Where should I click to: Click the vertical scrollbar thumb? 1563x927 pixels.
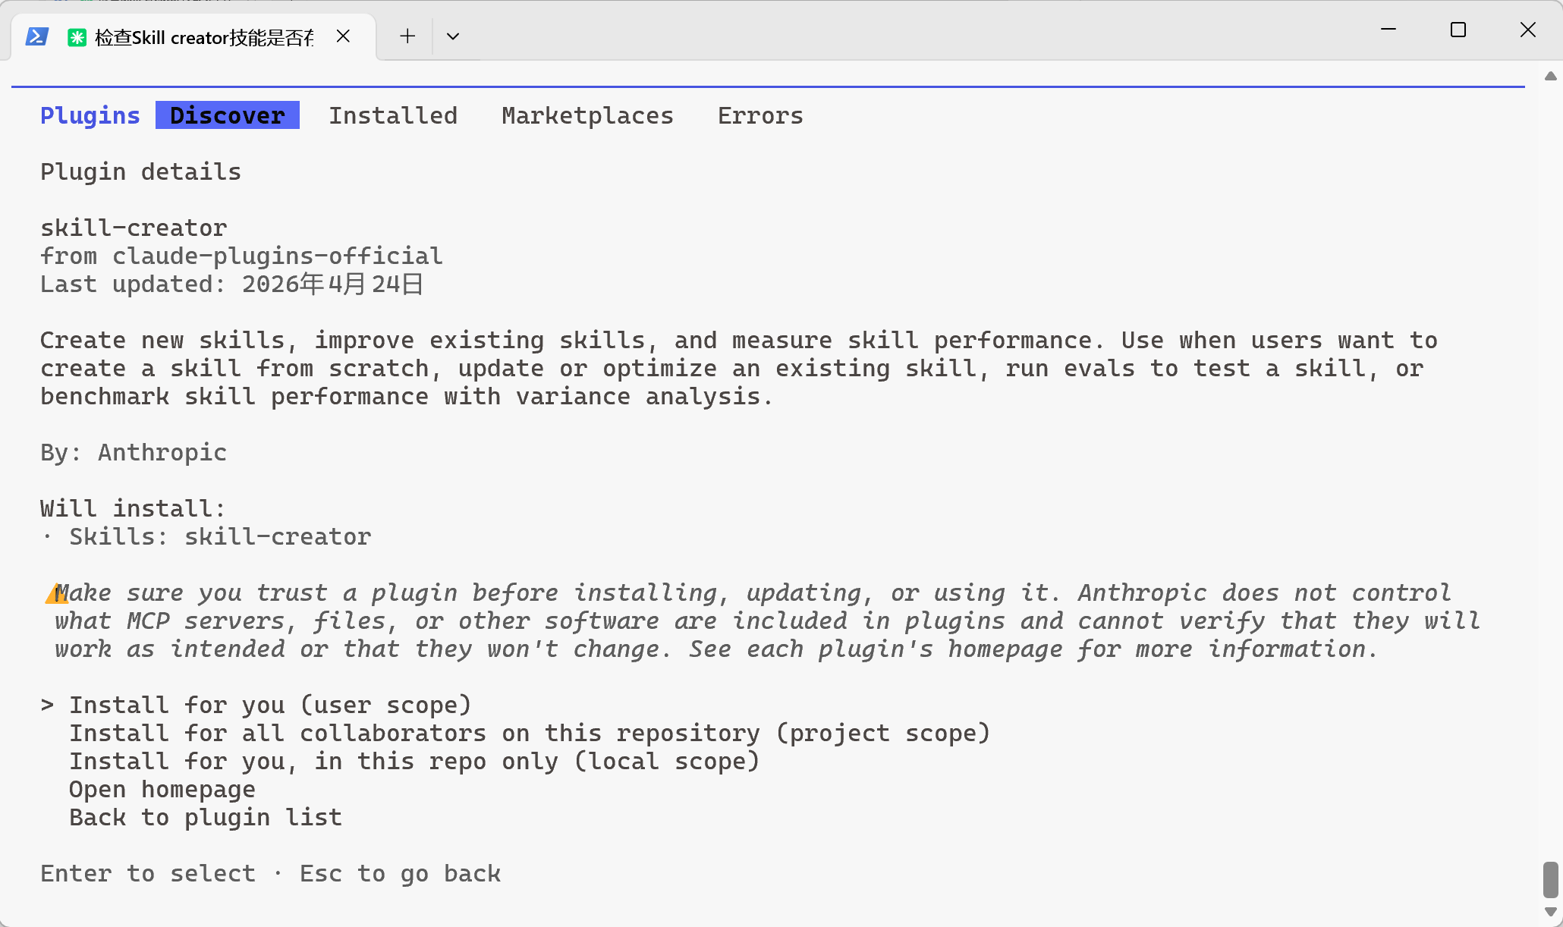coord(1551,879)
